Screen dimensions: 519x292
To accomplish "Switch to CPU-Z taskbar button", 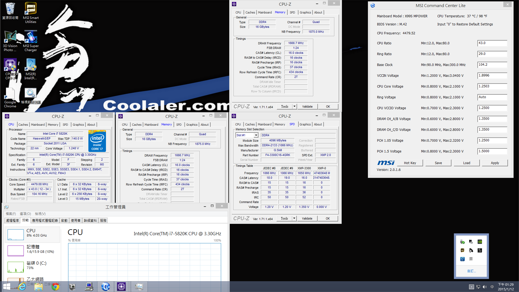I will (x=121, y=287).
